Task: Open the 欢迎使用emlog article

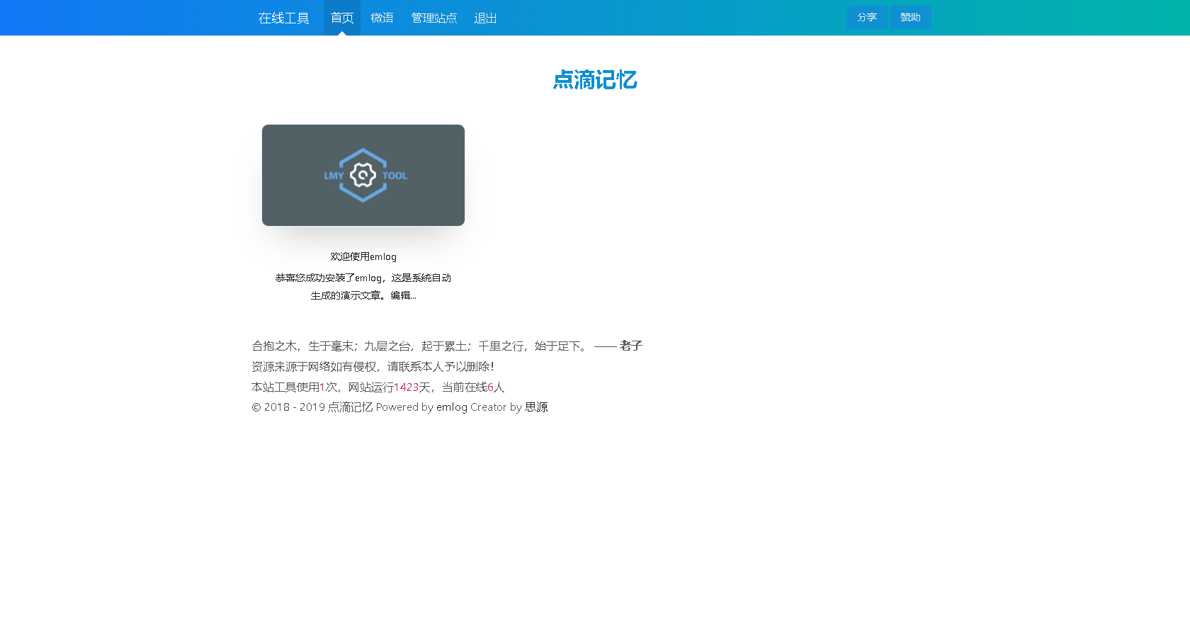Action: 363,256
